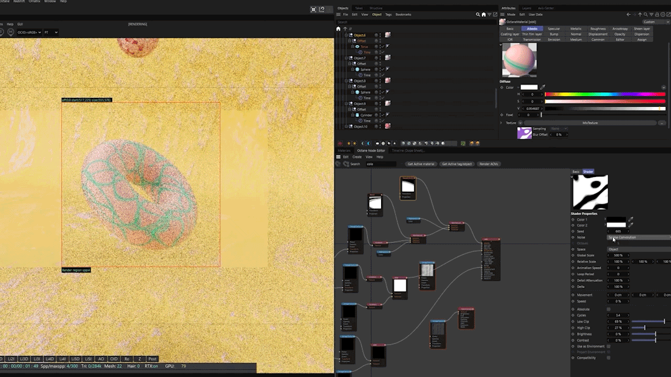Tick the Compatibility checkbox

click(609, 358)
